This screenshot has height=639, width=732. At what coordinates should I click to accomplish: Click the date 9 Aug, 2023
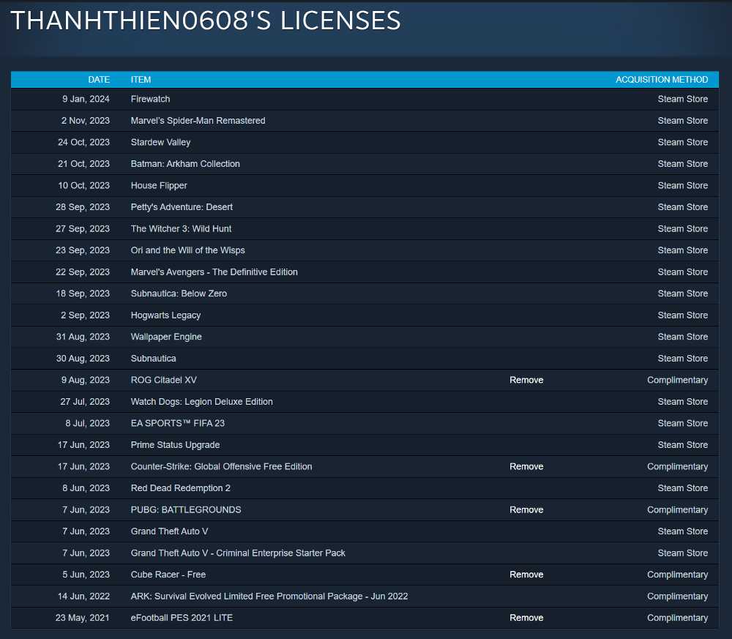tap(86, 380)
